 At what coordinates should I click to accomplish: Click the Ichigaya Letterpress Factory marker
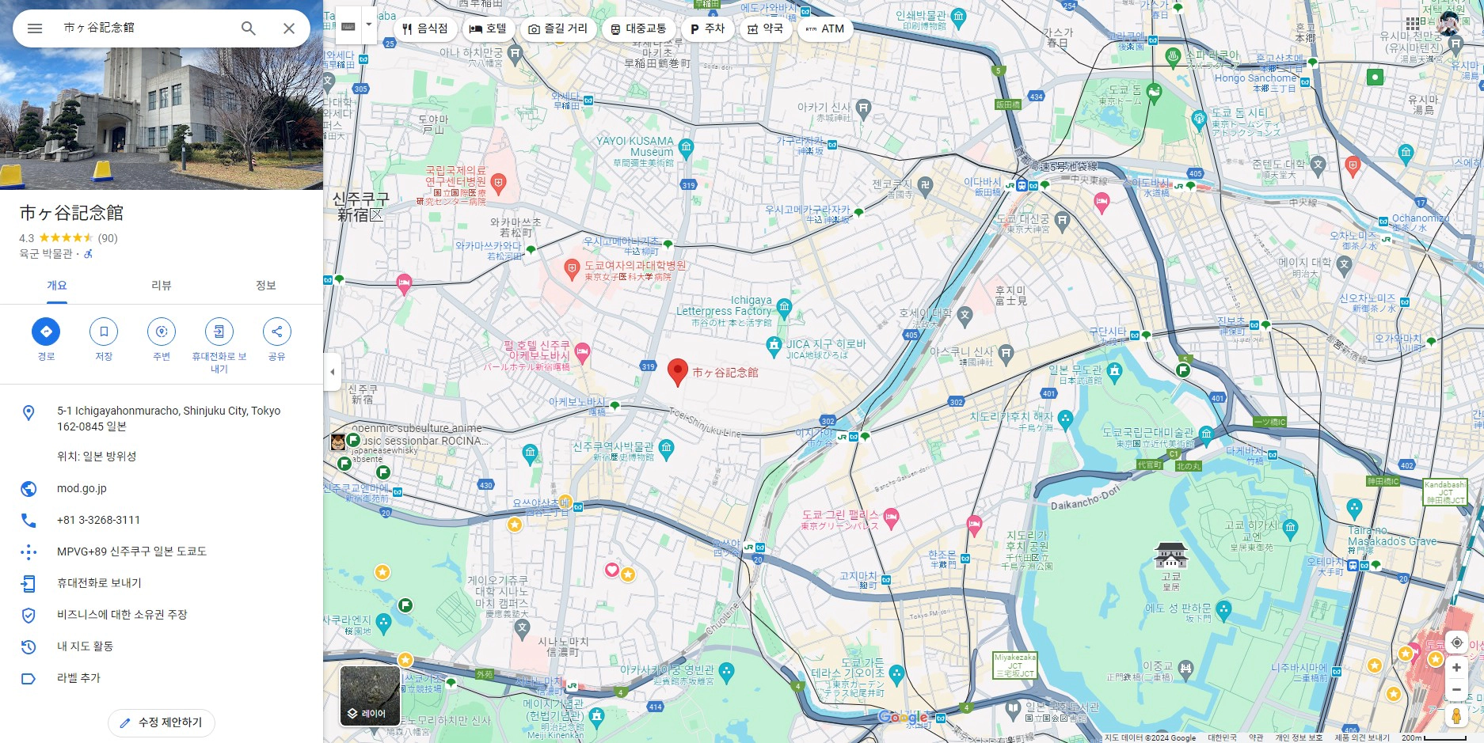(784, 306)
